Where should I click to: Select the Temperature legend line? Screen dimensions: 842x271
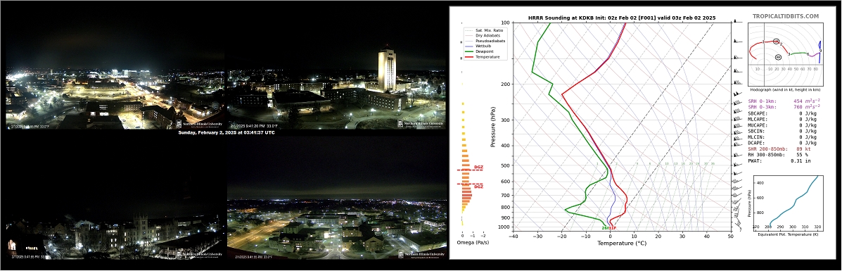coord(482,56)
